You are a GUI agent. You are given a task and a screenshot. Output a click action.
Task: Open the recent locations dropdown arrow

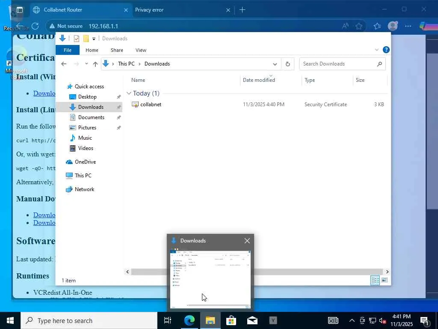86,64
